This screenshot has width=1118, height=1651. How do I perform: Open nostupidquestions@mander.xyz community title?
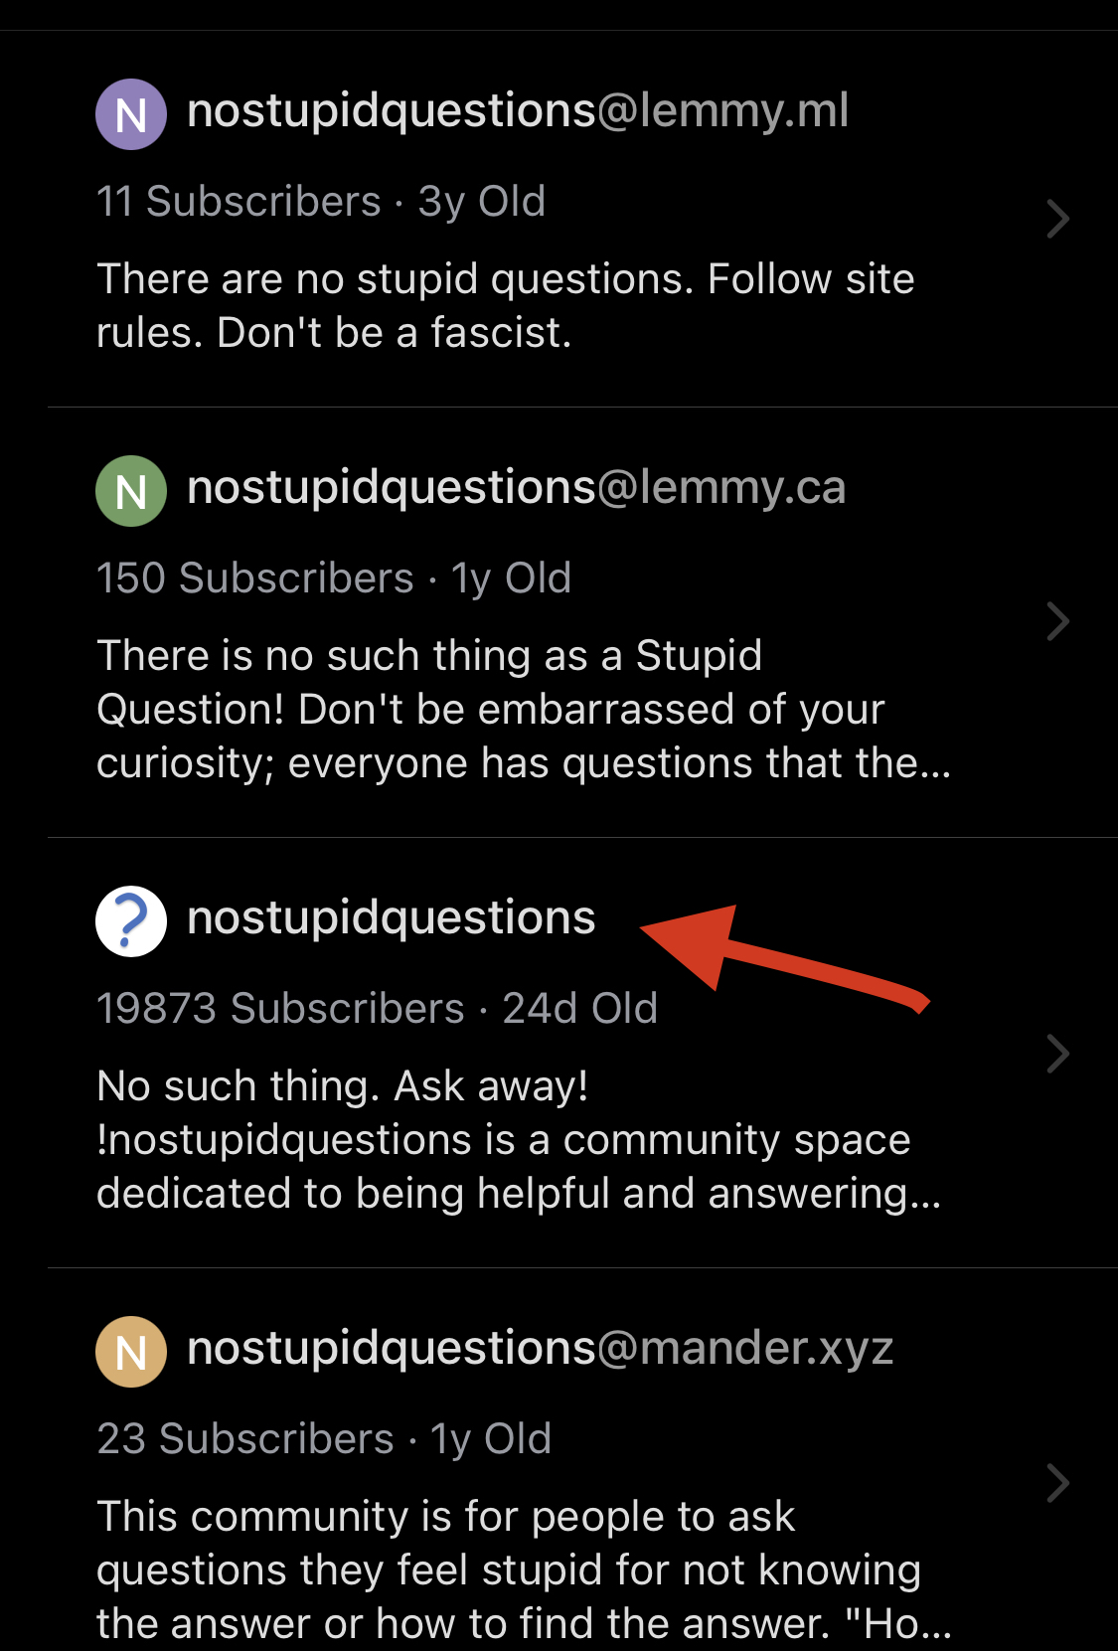(x=541, y=1350)
